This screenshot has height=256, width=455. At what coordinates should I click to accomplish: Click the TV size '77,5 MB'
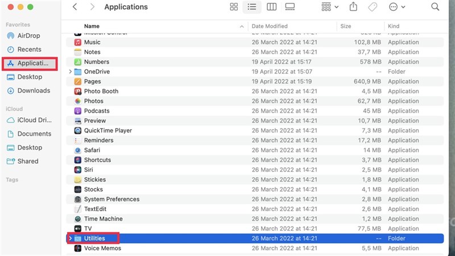tap(369, 229)
